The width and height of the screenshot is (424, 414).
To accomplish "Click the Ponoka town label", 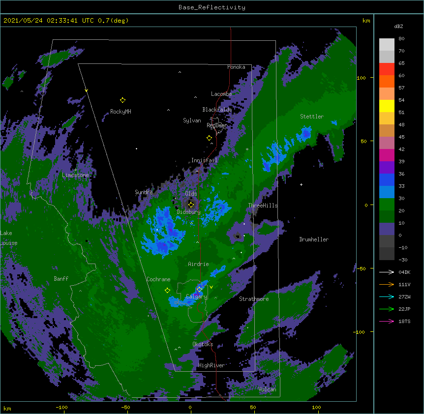I will tap(236, 67).
